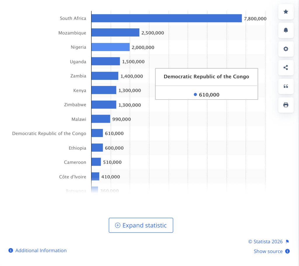
Task: Click the share icon
Action: click(286, 68)
